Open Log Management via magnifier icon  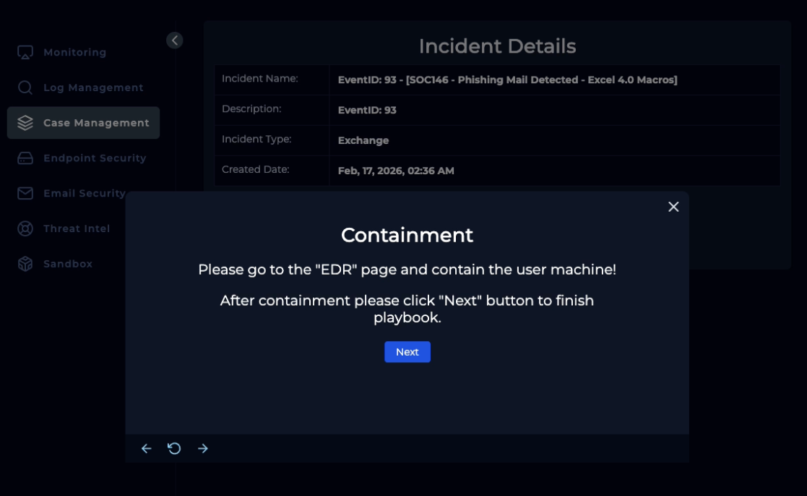pyautogui.click(x=25, y=87)
